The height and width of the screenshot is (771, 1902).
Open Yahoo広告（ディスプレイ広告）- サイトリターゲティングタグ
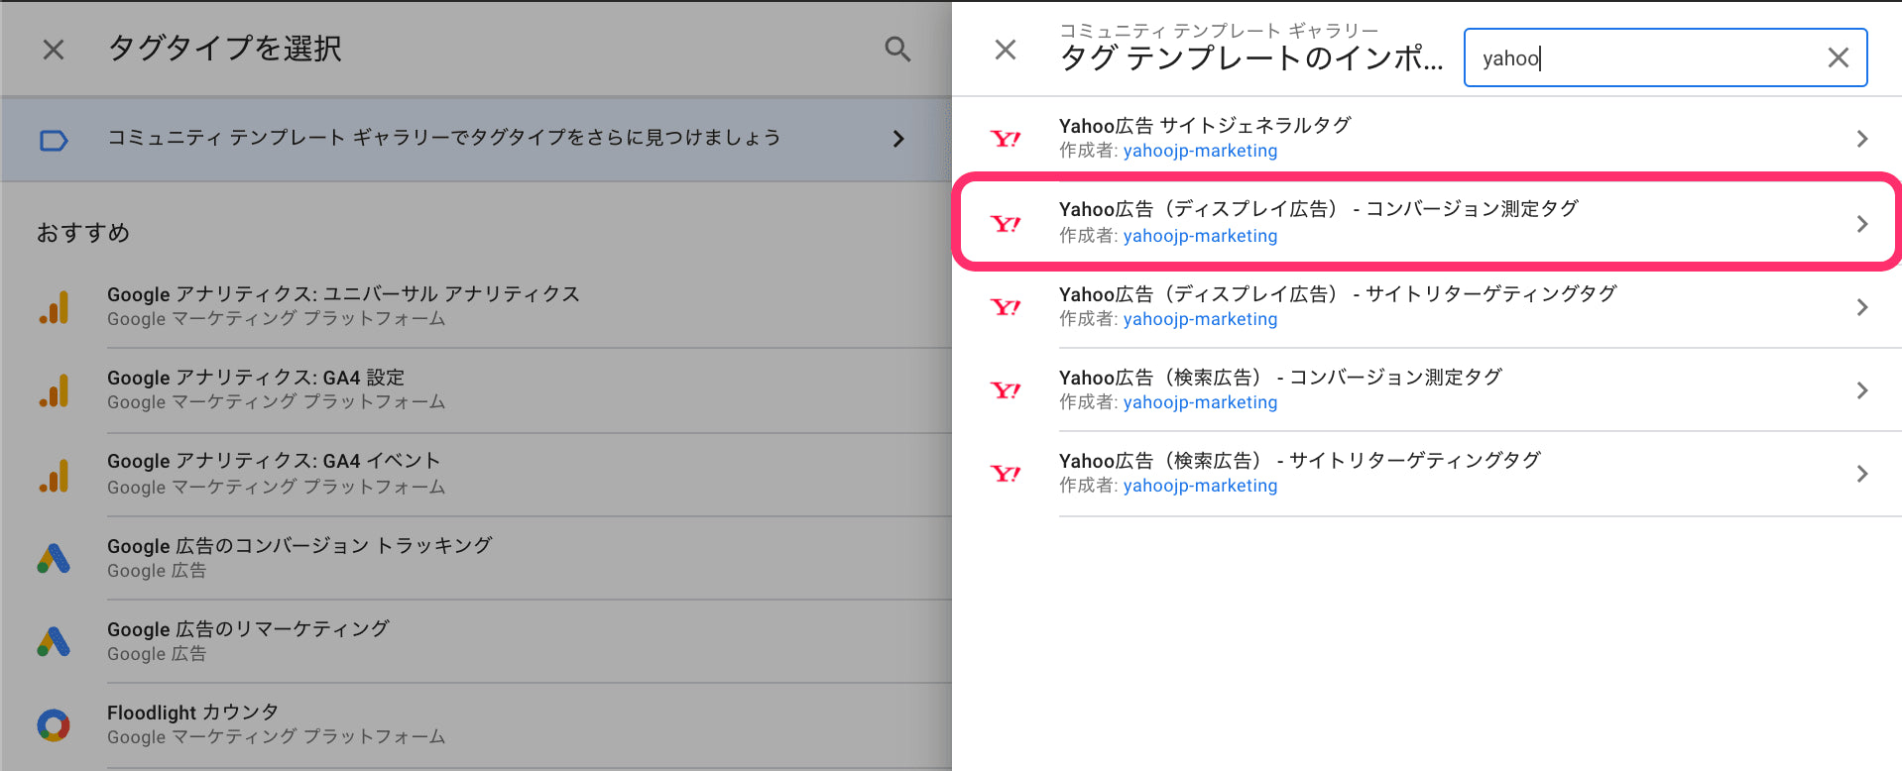[1427, 306]
